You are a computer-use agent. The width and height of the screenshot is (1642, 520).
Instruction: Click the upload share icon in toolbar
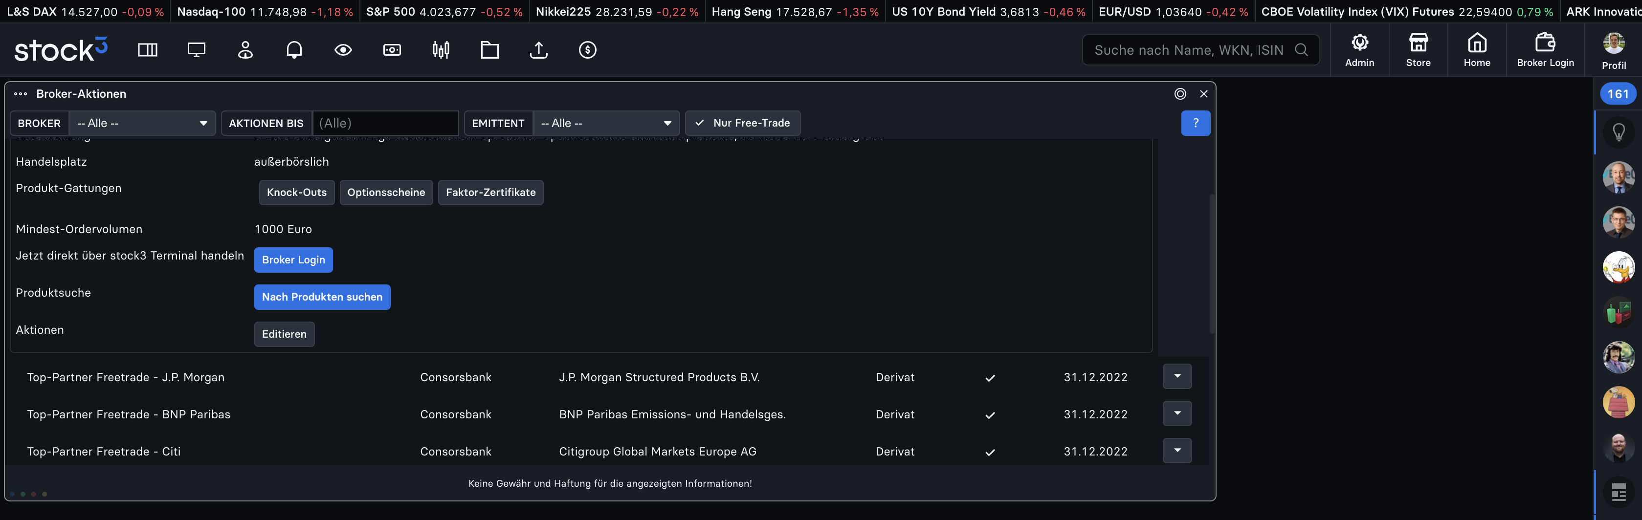539,50
